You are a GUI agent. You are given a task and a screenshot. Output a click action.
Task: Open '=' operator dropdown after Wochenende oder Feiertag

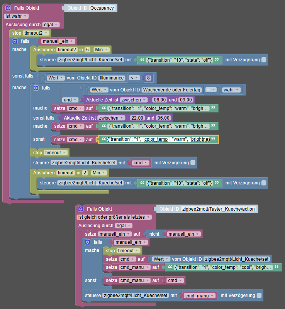click(x=210, y=90)
